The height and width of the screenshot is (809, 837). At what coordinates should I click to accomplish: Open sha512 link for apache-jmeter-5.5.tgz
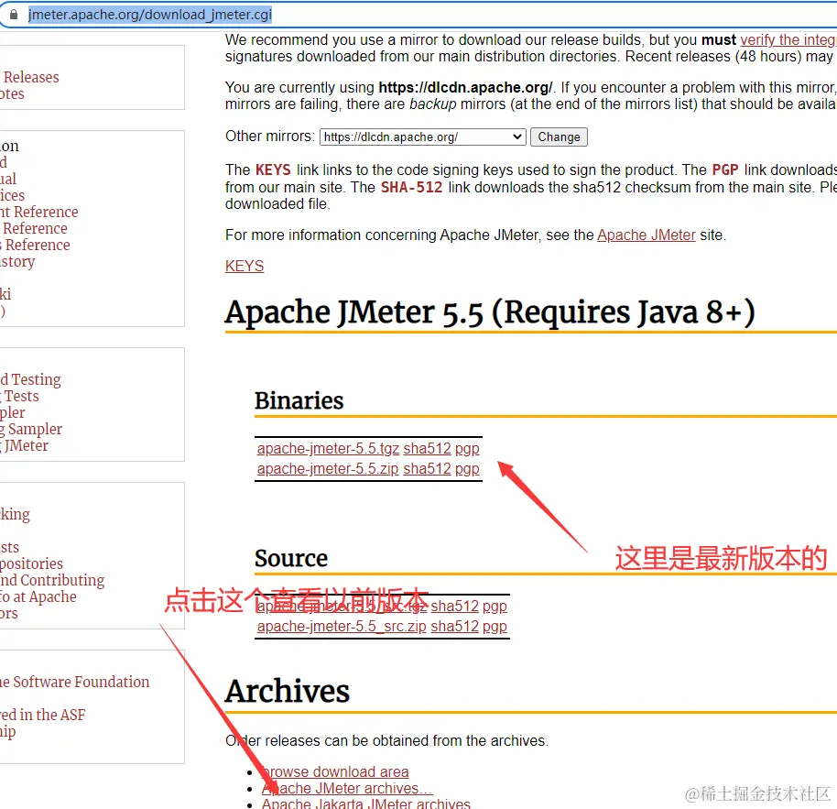click(x=427, y=449)
